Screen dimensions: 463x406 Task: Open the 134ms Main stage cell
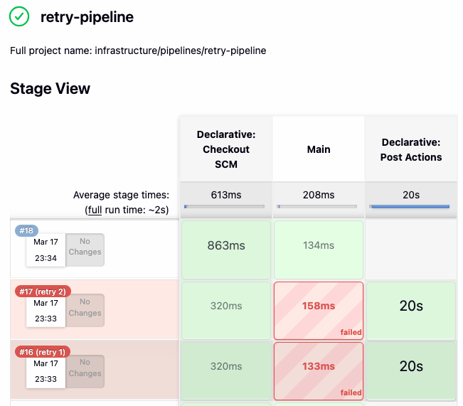pyautogui.click(x=319, y=246)
